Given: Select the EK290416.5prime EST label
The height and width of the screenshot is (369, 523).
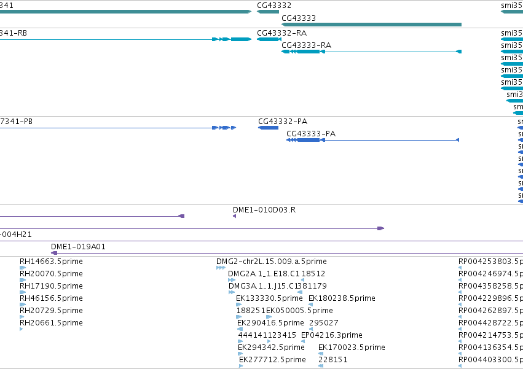Looking at the screenshot, I should [270, 323].
